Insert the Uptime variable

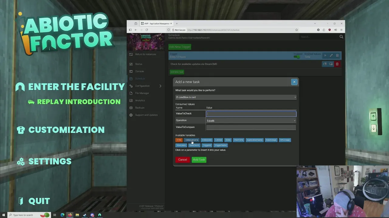pyautogui.click(x=219, y=140)
